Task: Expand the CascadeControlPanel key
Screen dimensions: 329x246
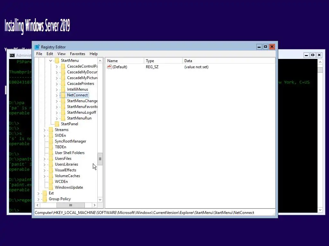Action: [57, 67]
